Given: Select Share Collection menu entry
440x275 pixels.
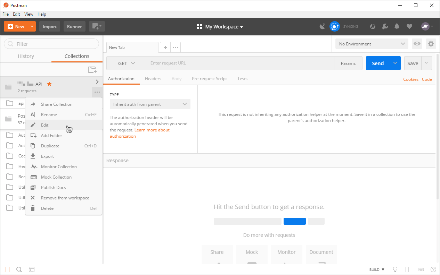Looking at the screenshot, I should [x=64, y=104].
